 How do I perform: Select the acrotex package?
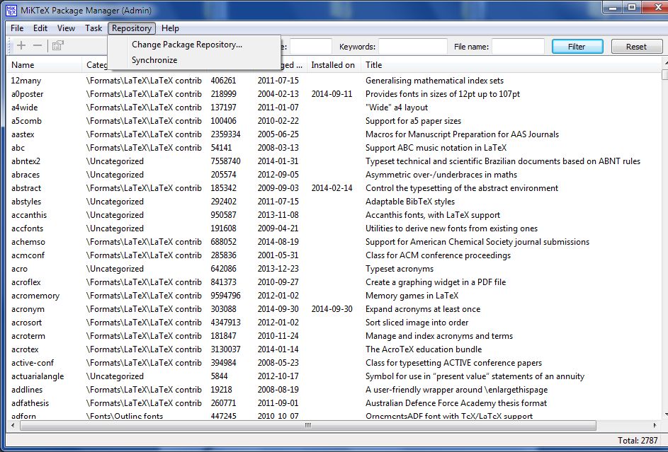(x=25, y=349)
